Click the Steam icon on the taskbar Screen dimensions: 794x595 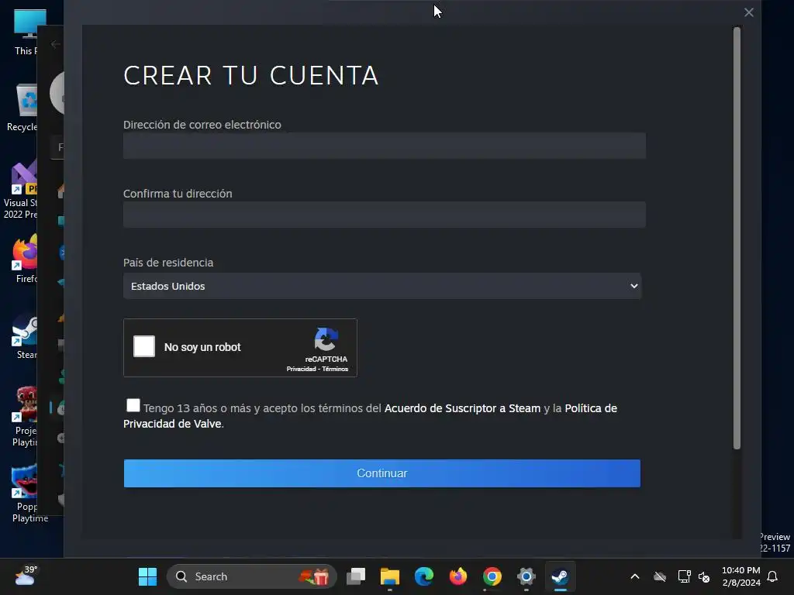[x=560, y=576]
